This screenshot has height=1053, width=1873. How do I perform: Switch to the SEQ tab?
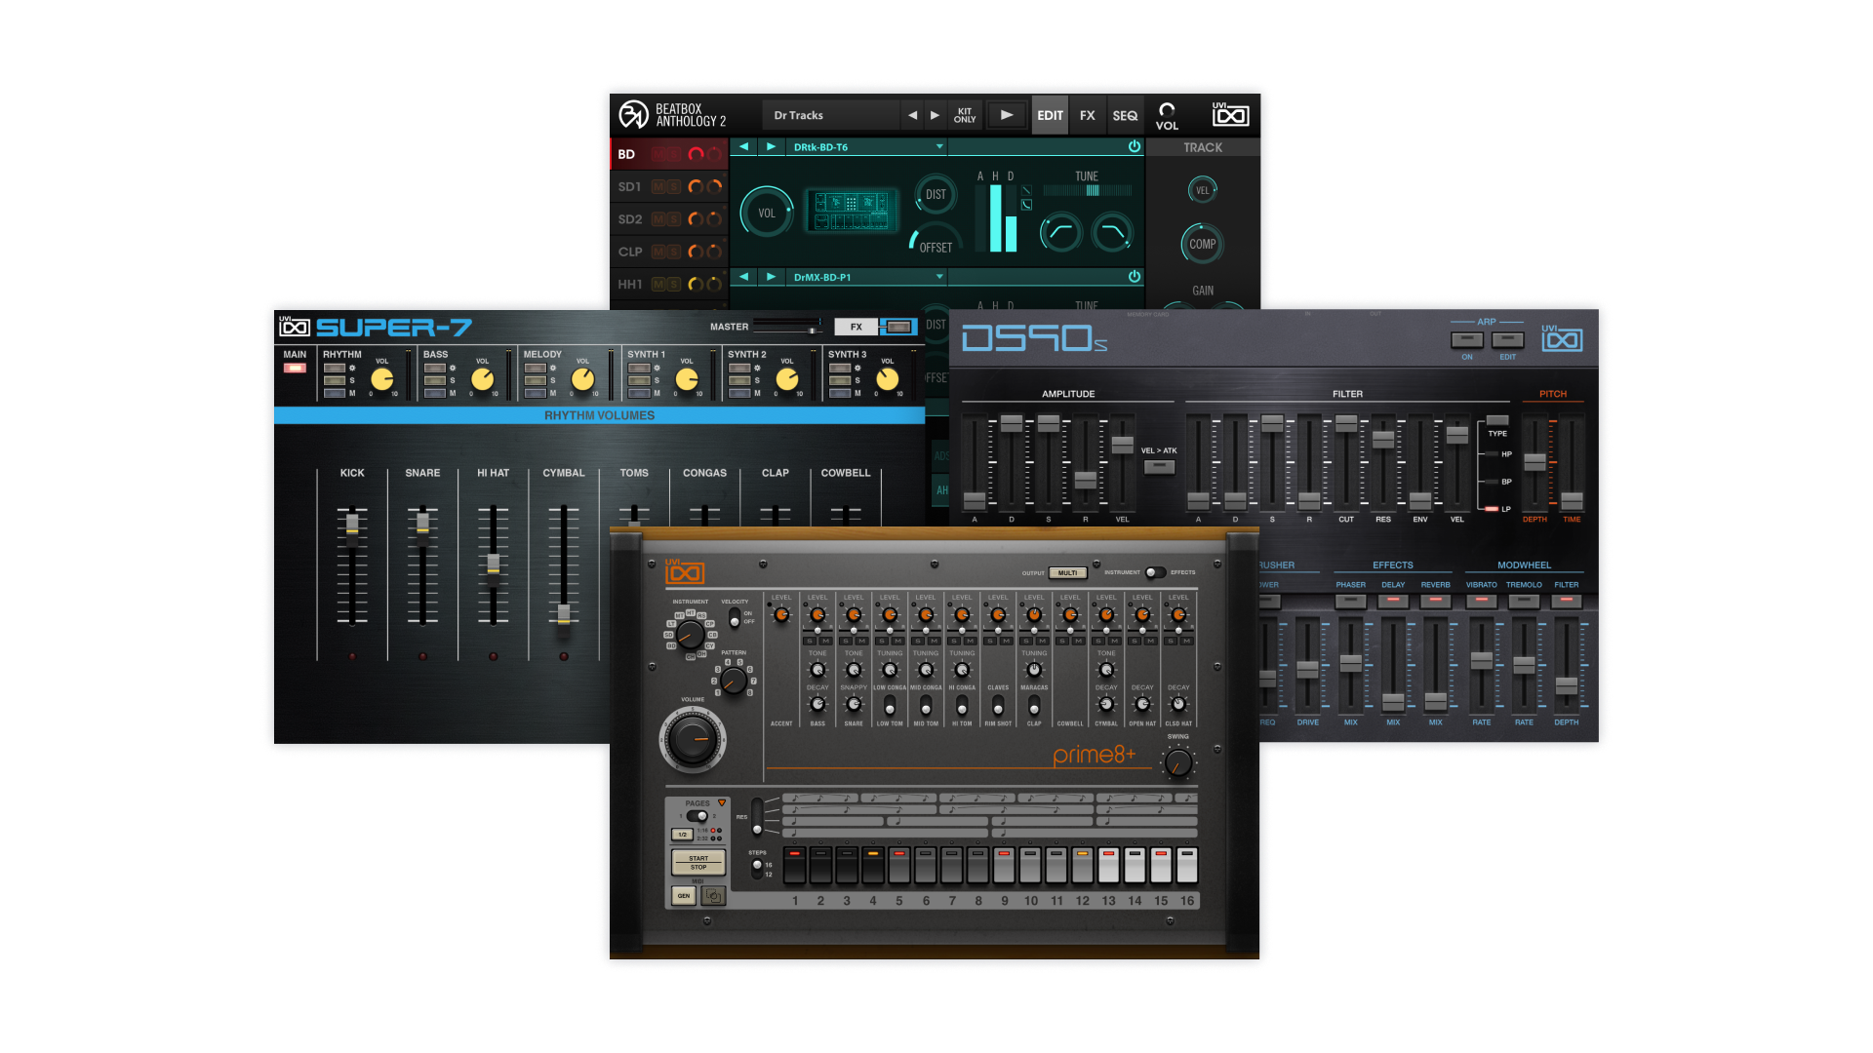click(1125, 115)
